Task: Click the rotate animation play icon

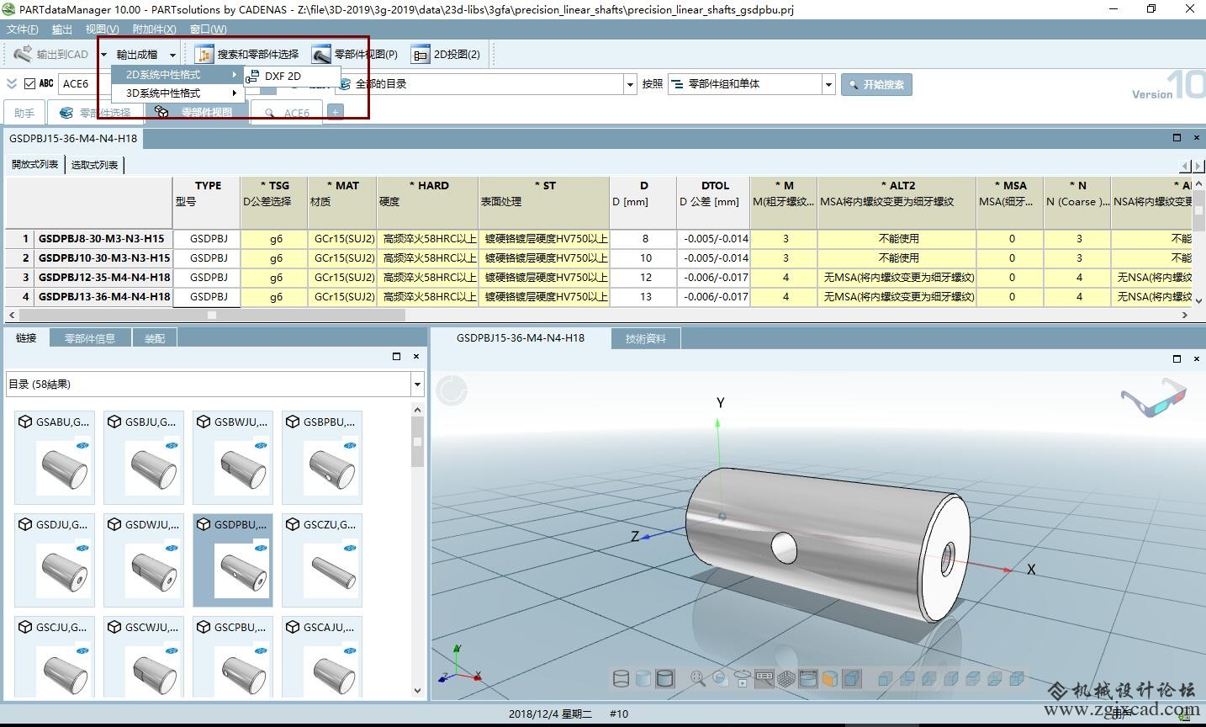Action: pyautogui.click(x=743, y=678)
